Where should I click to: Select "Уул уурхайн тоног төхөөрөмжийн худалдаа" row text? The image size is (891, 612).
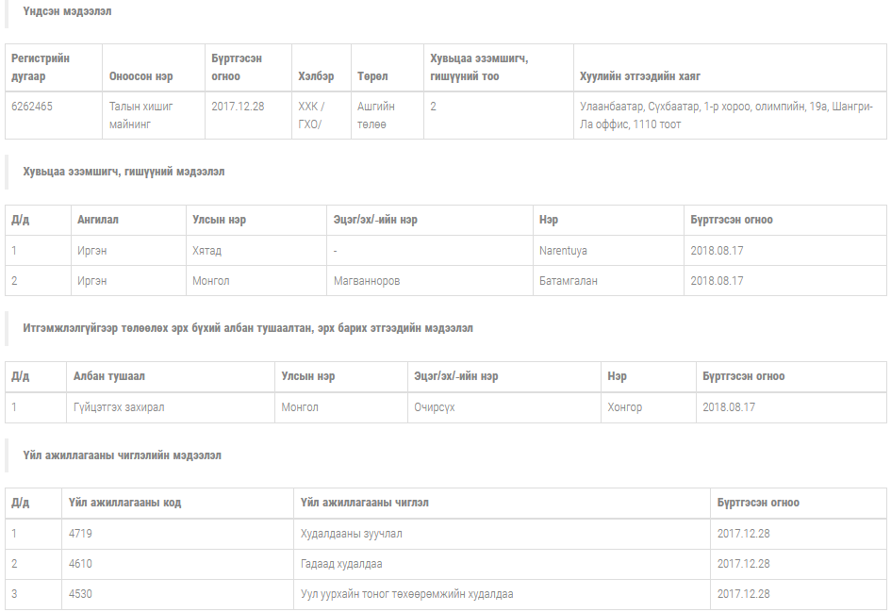click(406, 594)
